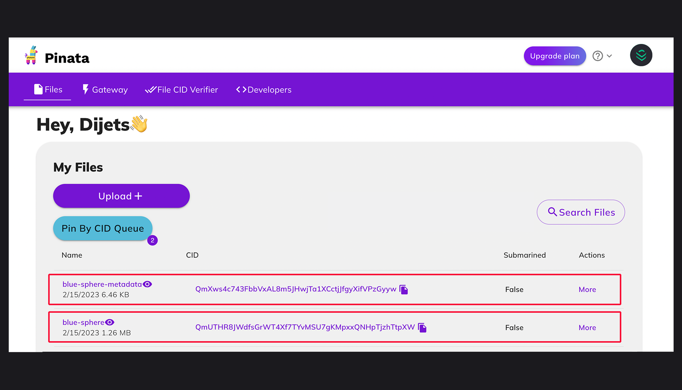The height and width of the screenshot is (390, 682).
Task: Click the Pin By CID Queue count badge
Action: pos(152,240)
